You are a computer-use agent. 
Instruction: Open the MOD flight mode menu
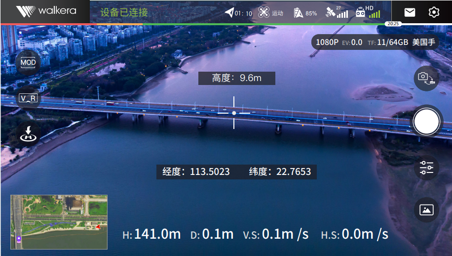[x=28, y=62]
